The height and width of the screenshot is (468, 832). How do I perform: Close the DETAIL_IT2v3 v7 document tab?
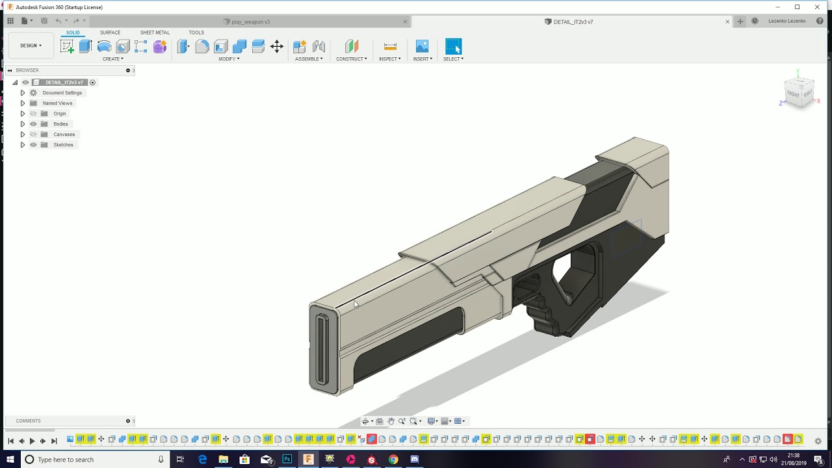[727, 21]
